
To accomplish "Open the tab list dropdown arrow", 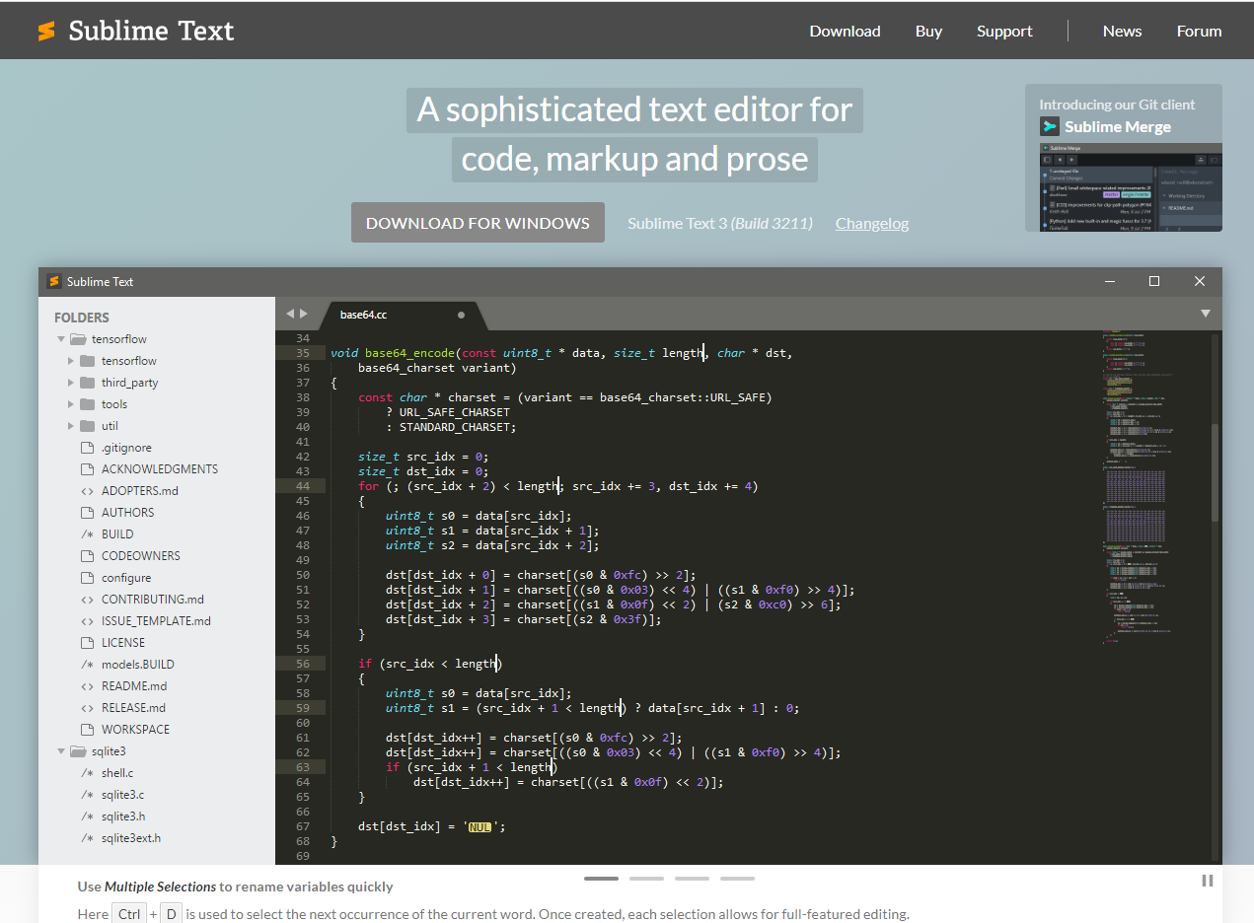I will point(1206,314).
